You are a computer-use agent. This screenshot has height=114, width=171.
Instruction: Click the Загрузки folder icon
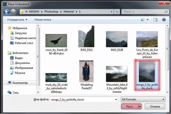(12, 33)
